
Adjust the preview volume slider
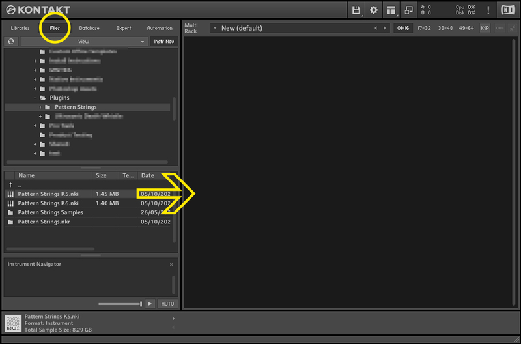click(x=120, y=304)
